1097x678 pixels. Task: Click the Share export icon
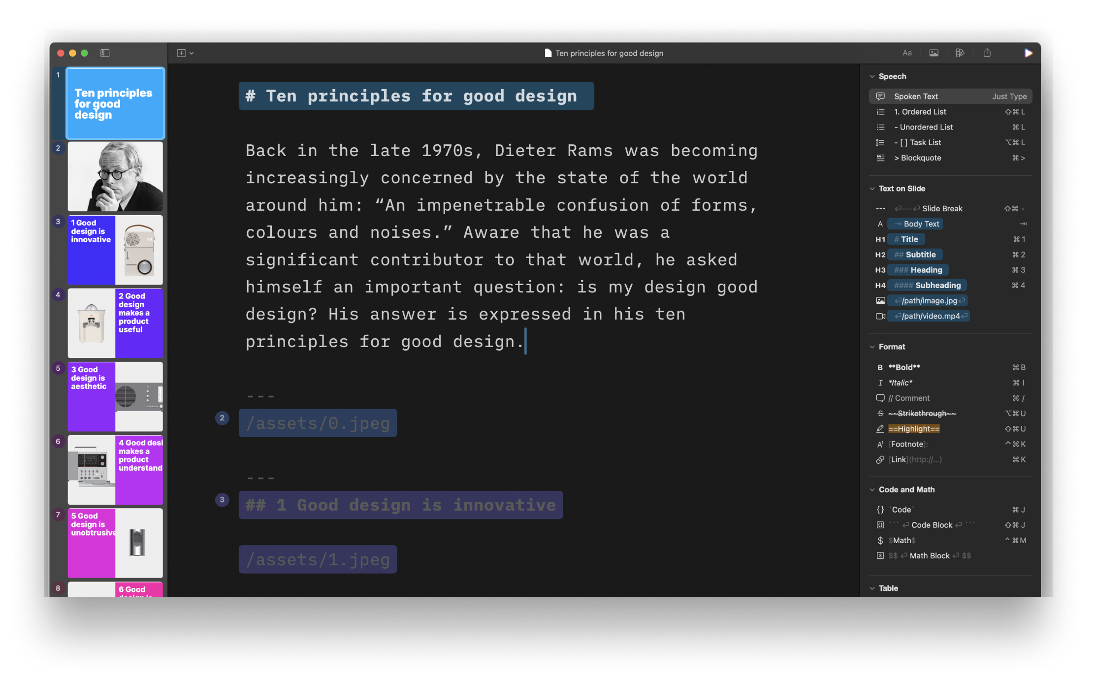pyautogui.click(x=987, y=53)
